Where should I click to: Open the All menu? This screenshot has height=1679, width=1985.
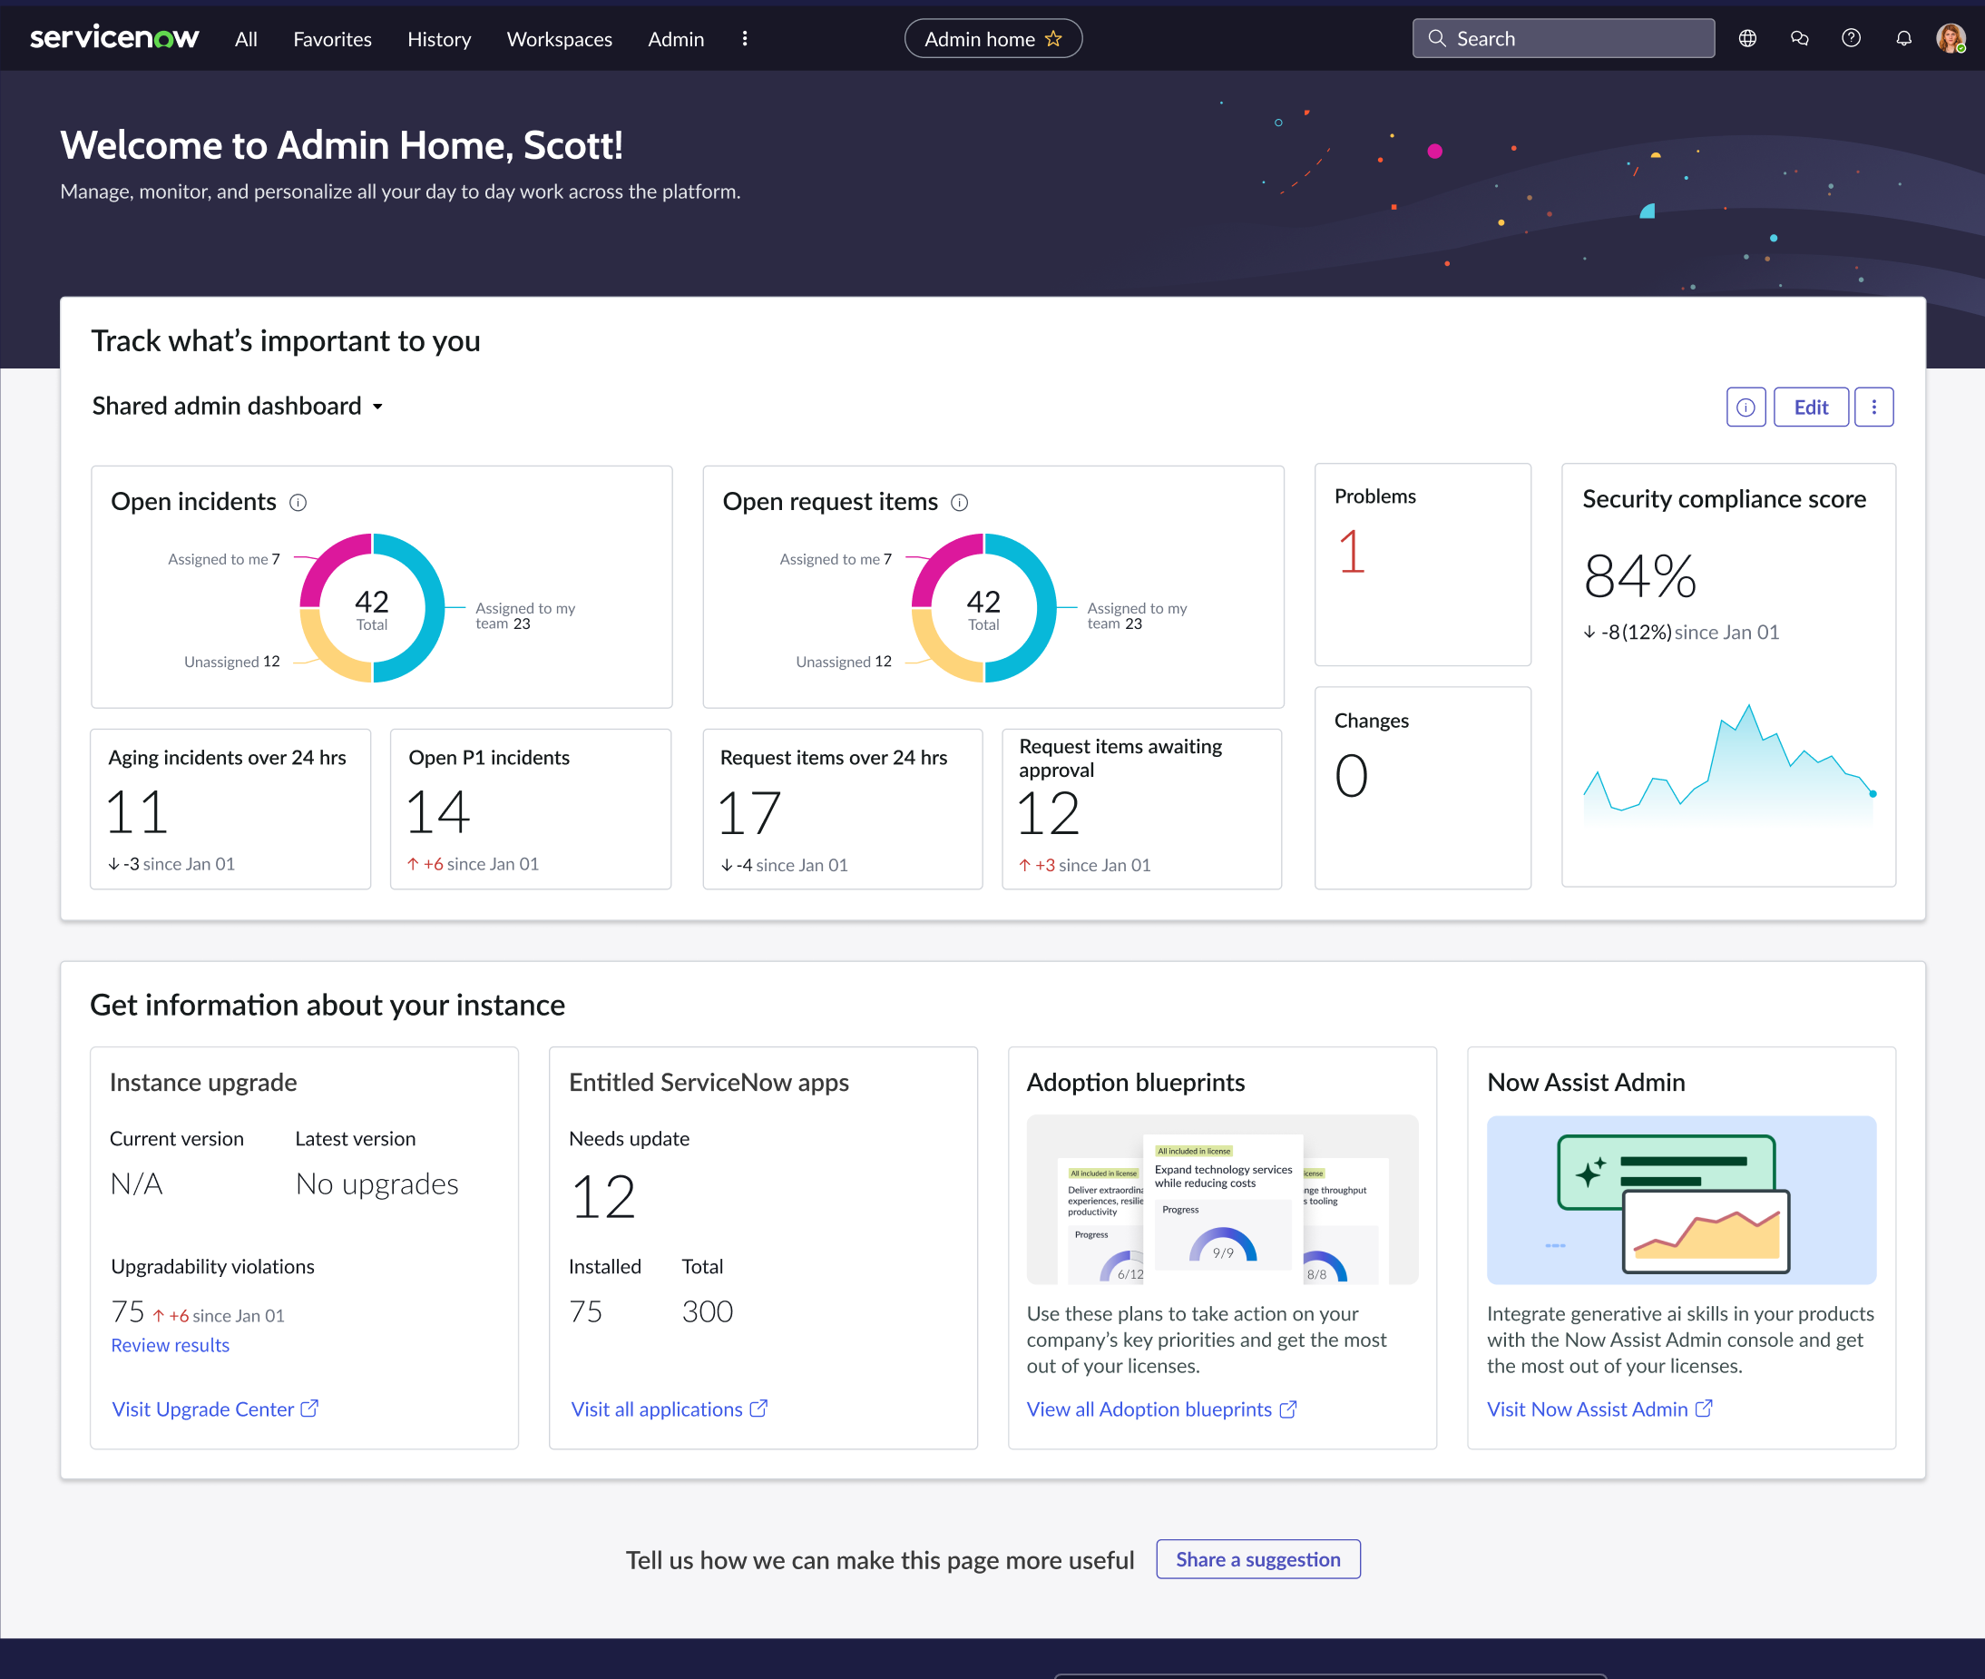pyautogui.click(x=246, y=39)
